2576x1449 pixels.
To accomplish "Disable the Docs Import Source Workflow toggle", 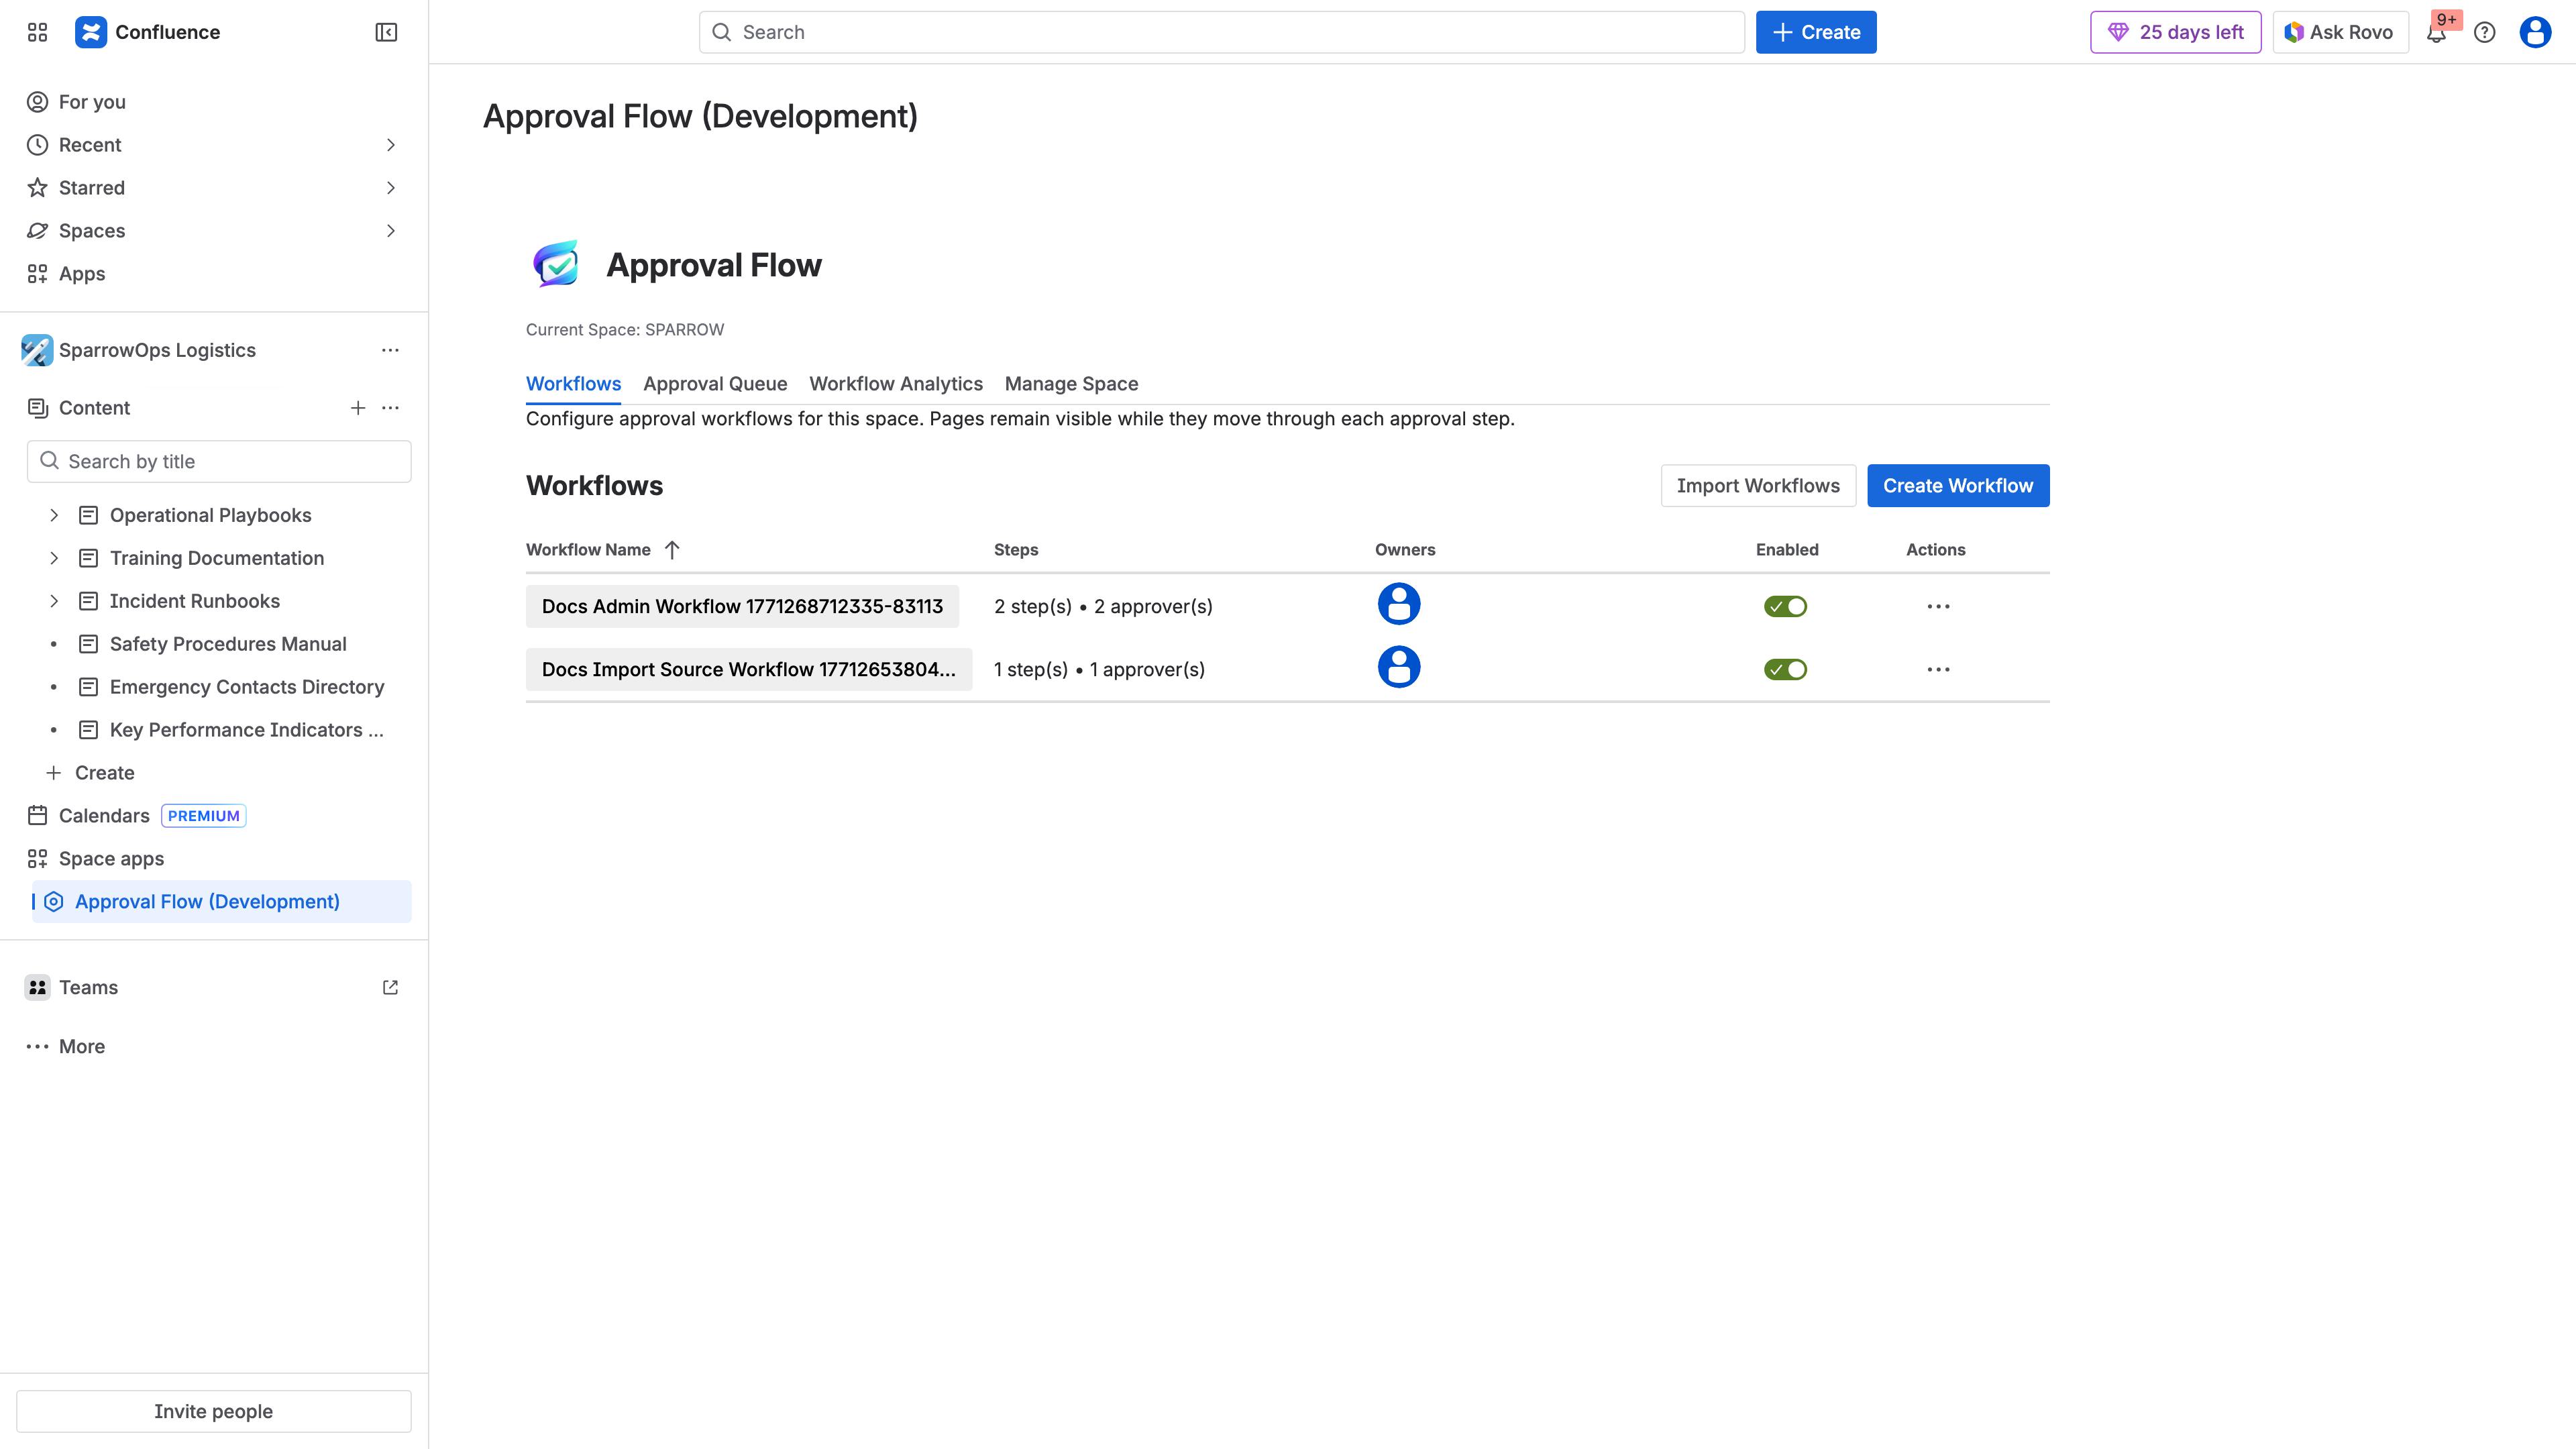I will pos(1786,669).
